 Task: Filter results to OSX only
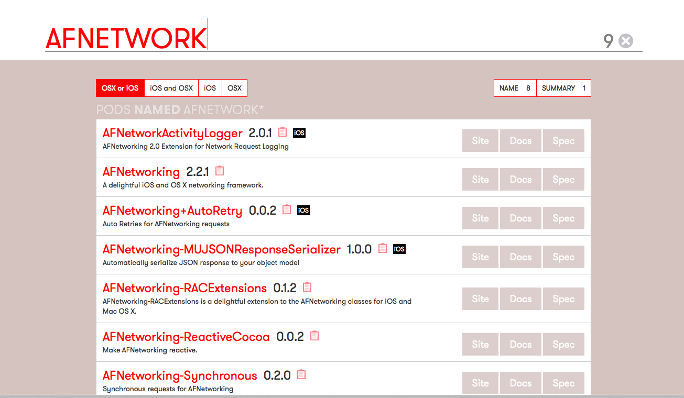coord(234,88)
